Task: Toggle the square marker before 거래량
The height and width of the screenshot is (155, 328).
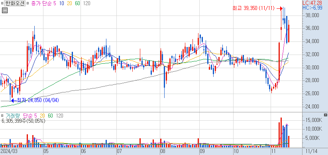Action: coord(2,116)
